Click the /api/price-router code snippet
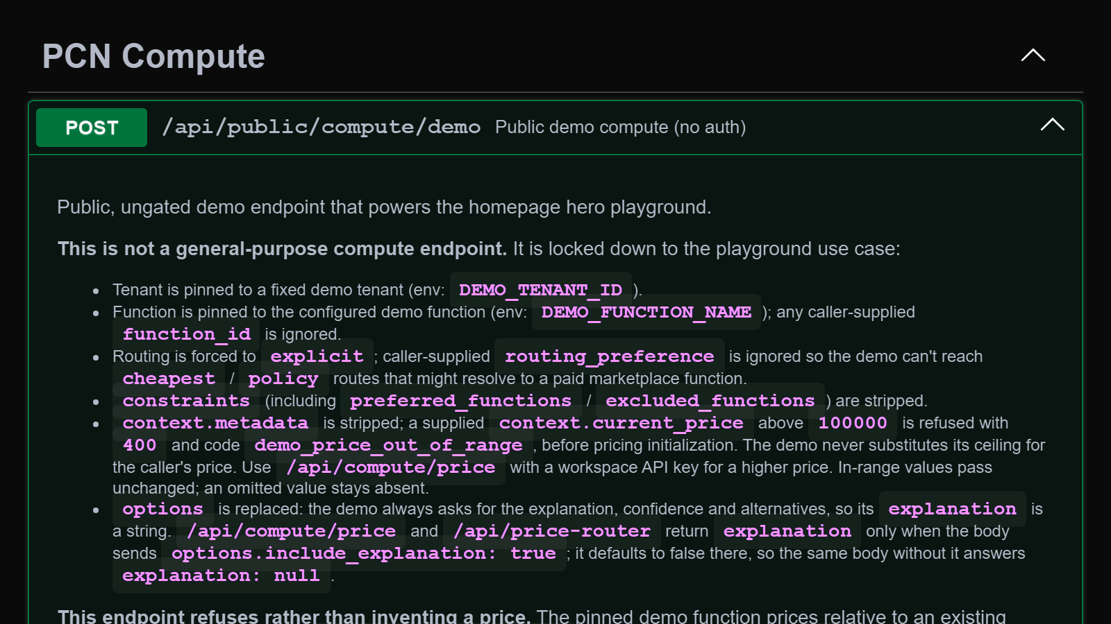This screenshot has height=624, width=1111. (551, 531)
